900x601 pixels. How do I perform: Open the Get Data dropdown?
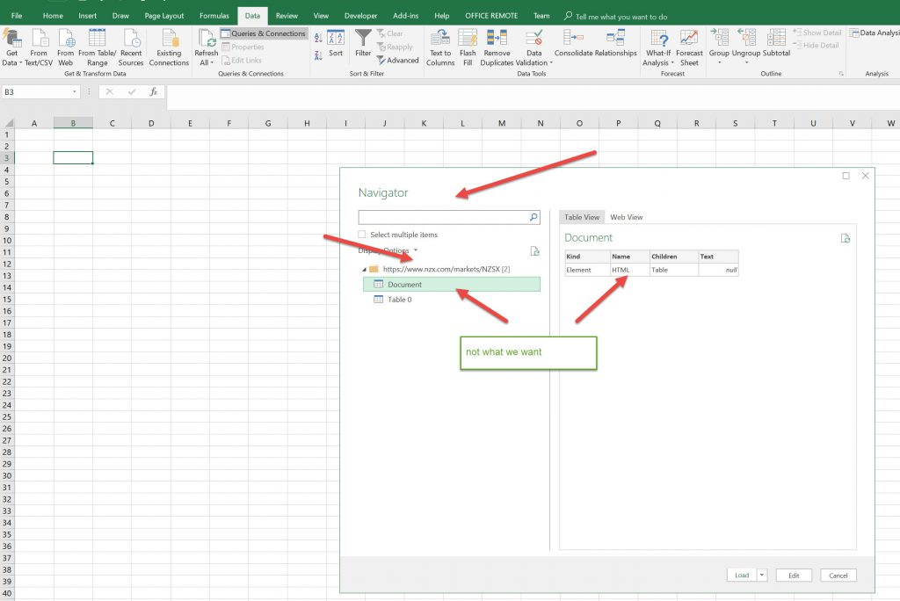[11, 48]
